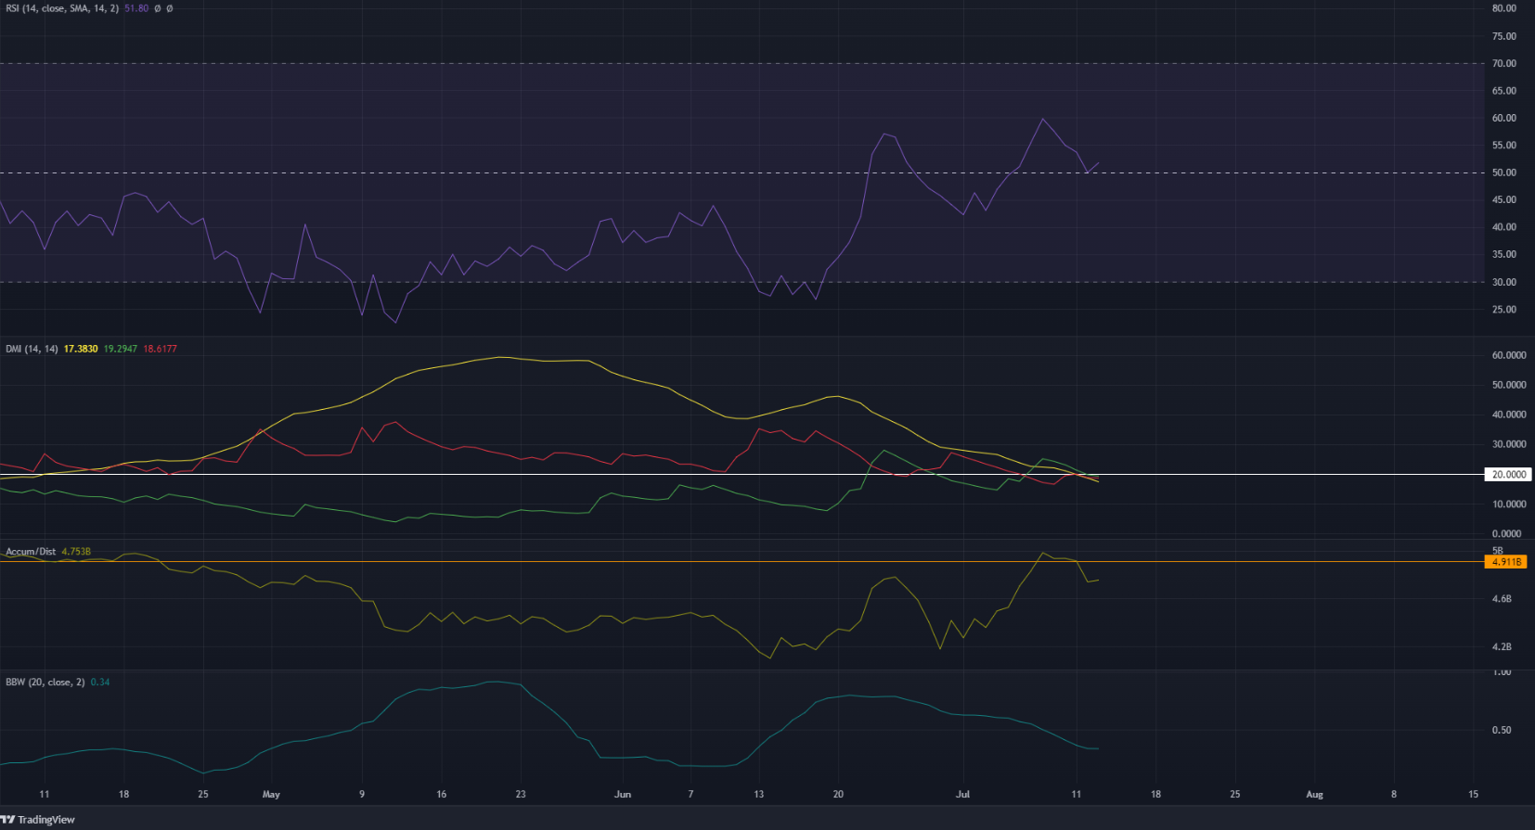Viewport: 1535px width, 830px height.
Task: Click the Accum/Dist value 4.753B
Action: [76, 552]
